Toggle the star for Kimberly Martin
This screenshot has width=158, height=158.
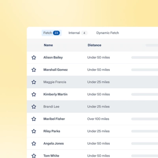coord(34,94)
